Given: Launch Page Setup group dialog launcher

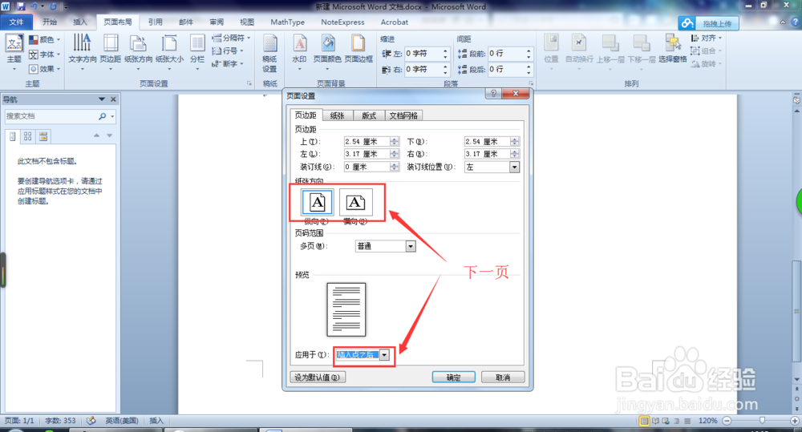Looking at the screenshot, I should [249, 83].
